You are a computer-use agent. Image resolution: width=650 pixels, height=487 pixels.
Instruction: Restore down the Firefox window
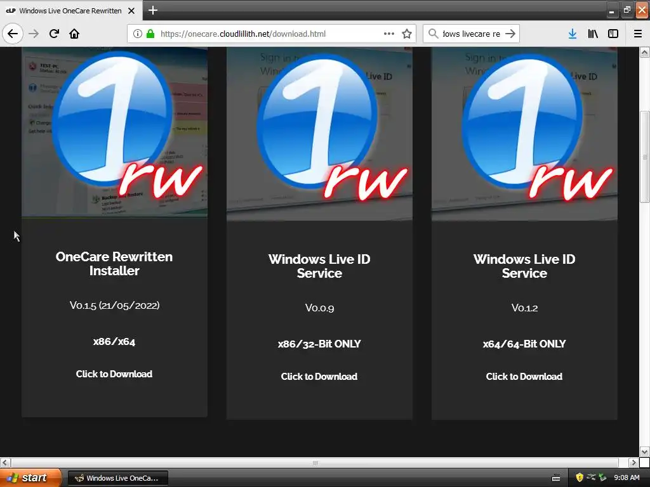(x=627, y=10)
